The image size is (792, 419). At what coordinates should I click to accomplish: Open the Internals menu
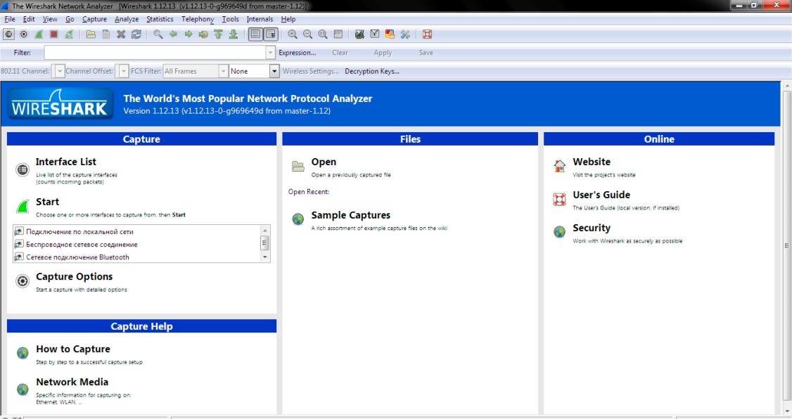[260, 19]
